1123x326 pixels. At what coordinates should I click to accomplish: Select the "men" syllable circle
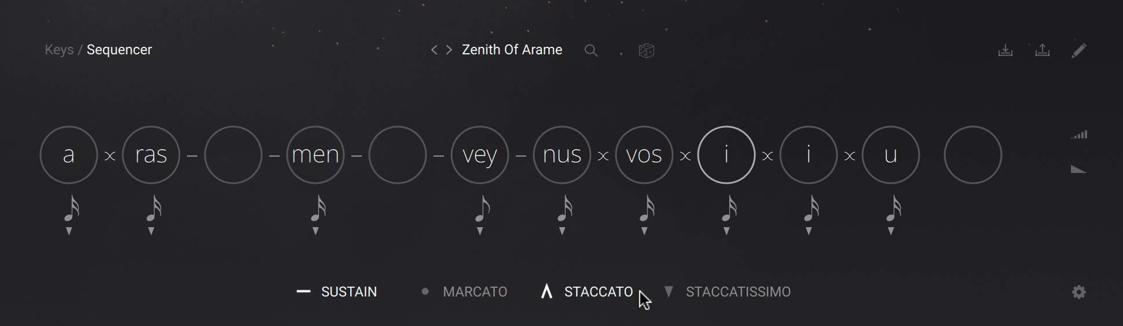pyautogui.click(x=315, y=155)
